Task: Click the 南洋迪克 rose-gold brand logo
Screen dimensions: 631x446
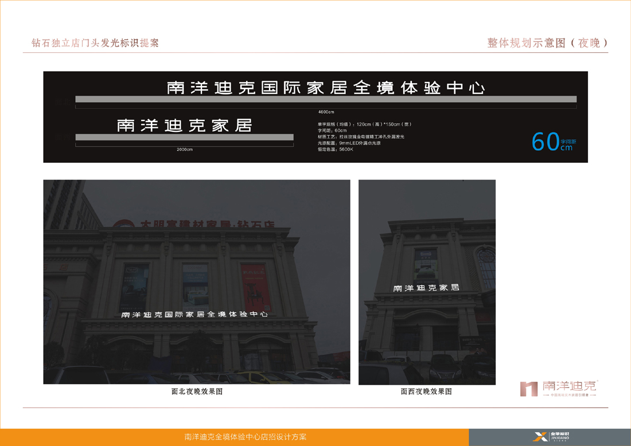Action: pyautogui.click(x=559, y=389)
